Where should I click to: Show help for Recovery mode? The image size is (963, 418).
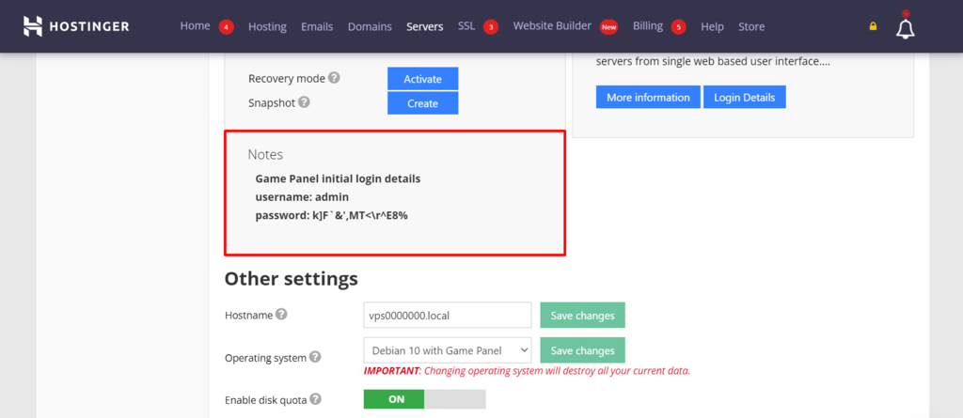pyautogui.click(x=334, y=78)
